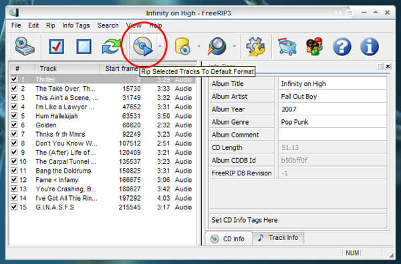Uncheck track 11 Bang the Doldrums checkbox
401x264 pixels.
pyautogui.click(x=14, y=171)
